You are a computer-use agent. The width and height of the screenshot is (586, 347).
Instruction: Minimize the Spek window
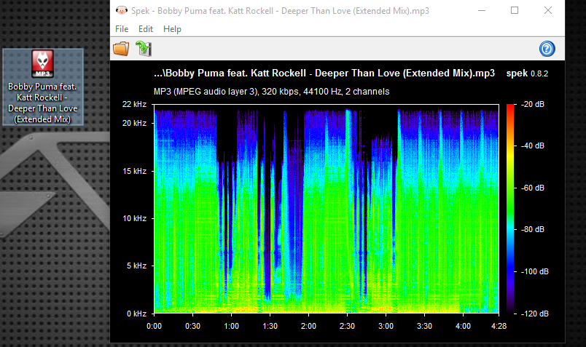pyautogui.click(x=482, y=10)
